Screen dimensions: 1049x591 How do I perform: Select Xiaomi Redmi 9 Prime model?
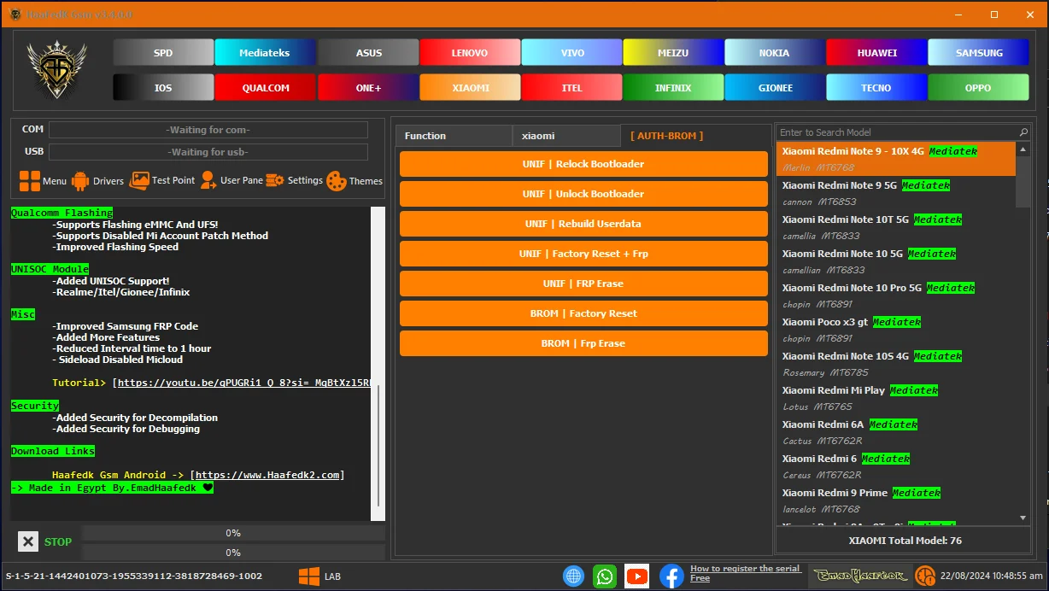(896, 500)
